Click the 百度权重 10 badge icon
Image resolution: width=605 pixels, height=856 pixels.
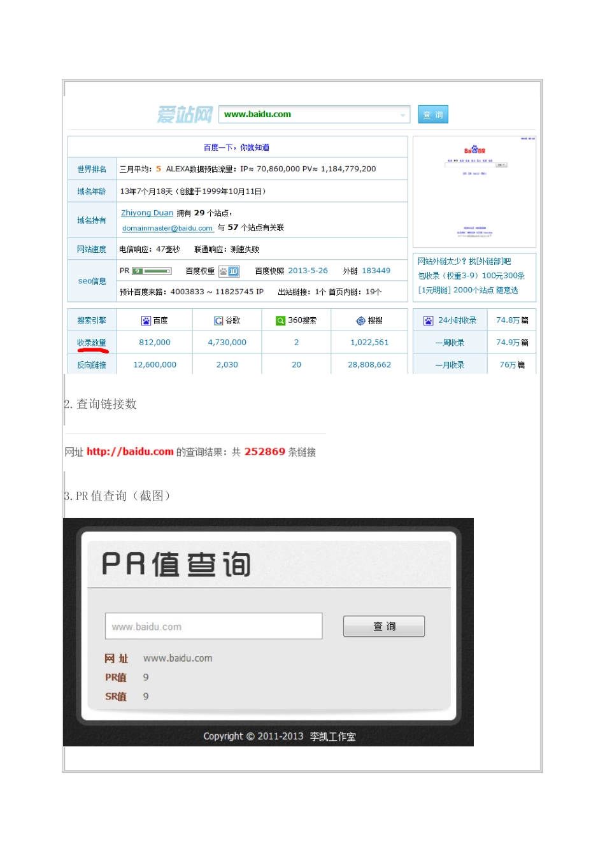(229, 271)
